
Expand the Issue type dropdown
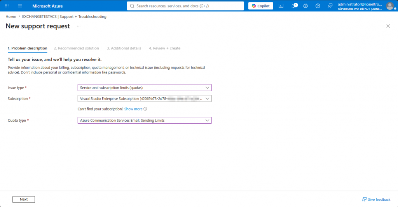(145, 88)
